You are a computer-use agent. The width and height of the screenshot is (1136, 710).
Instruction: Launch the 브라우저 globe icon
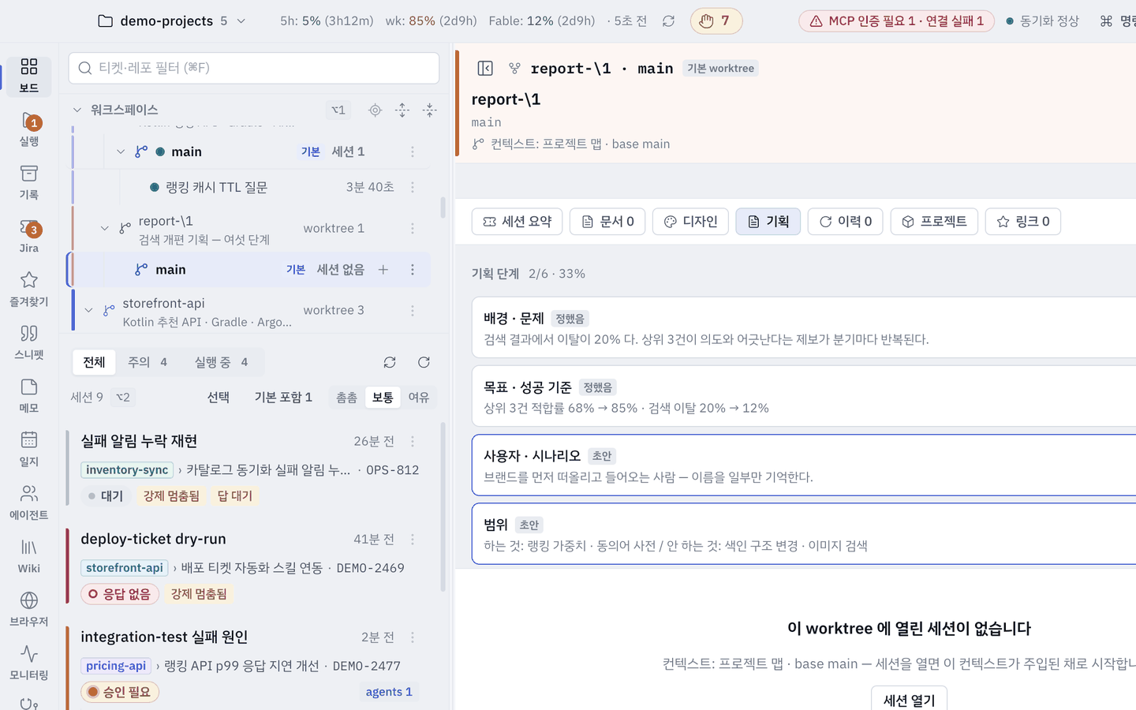coord(29,610)
